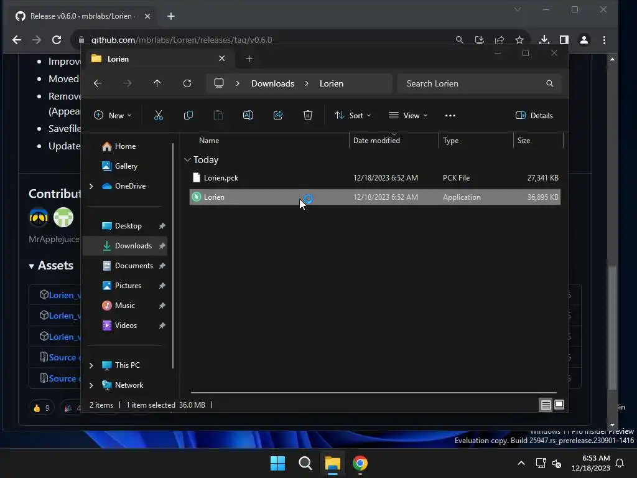Toggle the Details pane
The width and height of the screenshot is (637, 478).
tap(534, 115)
